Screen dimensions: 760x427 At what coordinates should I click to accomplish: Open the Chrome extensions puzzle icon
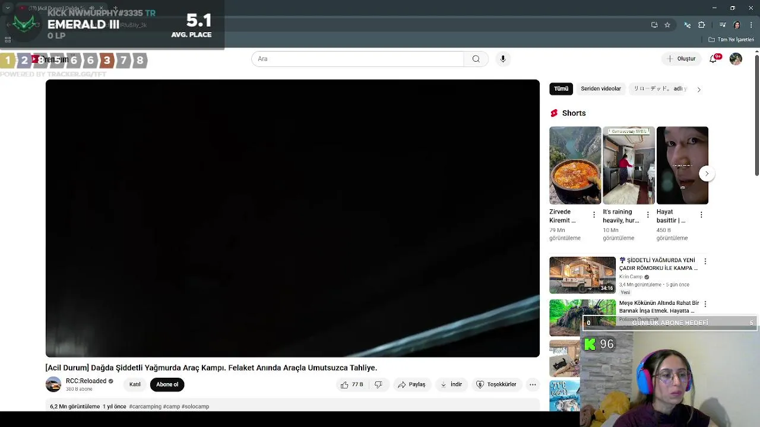pos(702,25)
